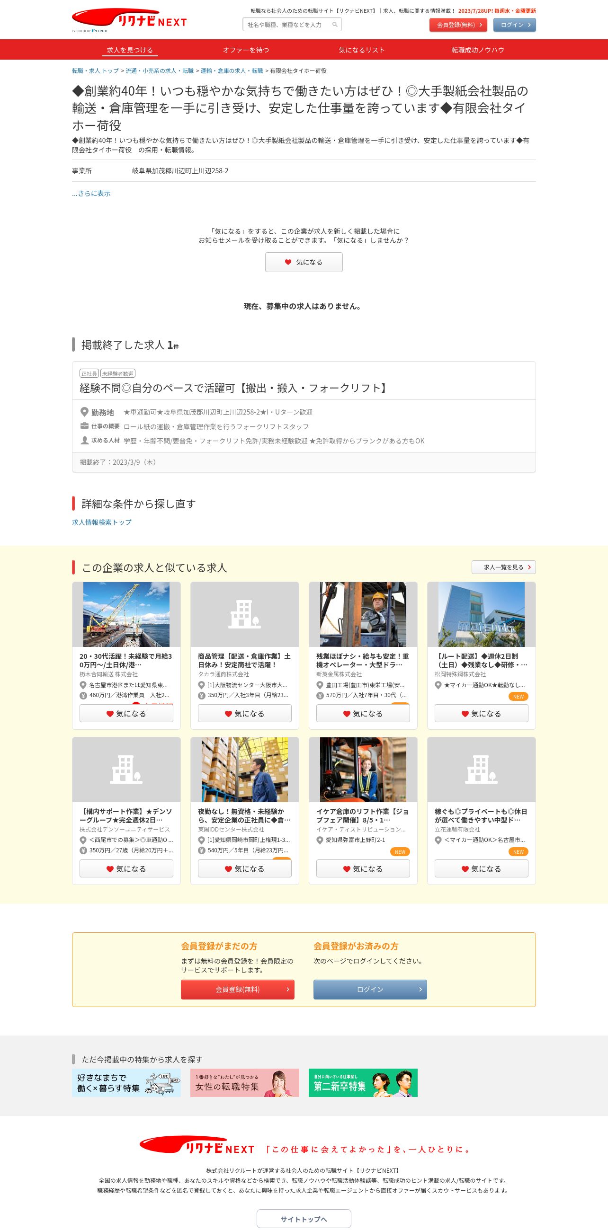Image resolution: width=608 pixels, height=1230 pixels.
Task: Open the placeholder image of 立花運輸 job
Action: [x=482, y=770]
